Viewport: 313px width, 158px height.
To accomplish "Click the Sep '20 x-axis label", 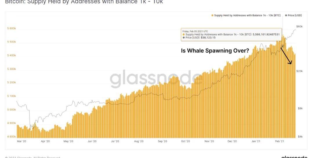I will click(x=163, y=141).
